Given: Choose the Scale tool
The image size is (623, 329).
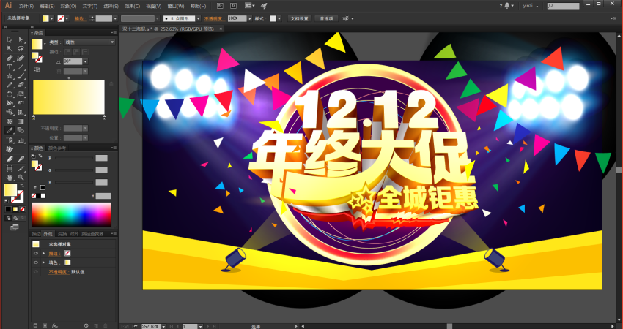Looking at the screenshot, I should tap(21, 94).
